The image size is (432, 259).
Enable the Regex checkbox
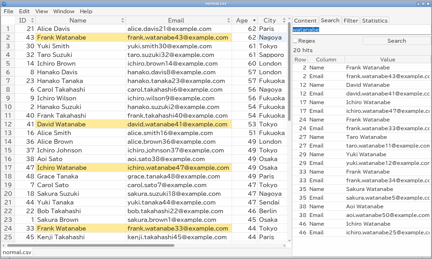click(x=295, y=41)
